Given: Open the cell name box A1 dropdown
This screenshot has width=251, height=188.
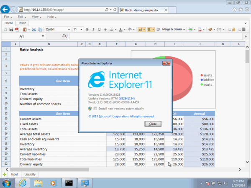Looking at the screenshot, I should click(x=43, y=36).
